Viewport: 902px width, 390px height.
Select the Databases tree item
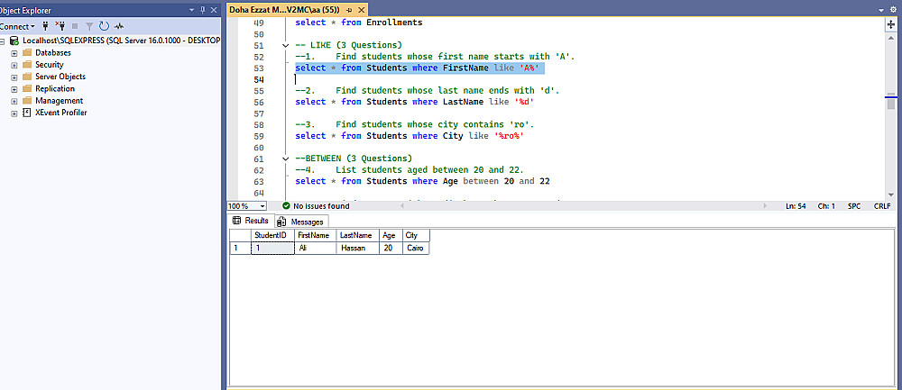point(53,53)
